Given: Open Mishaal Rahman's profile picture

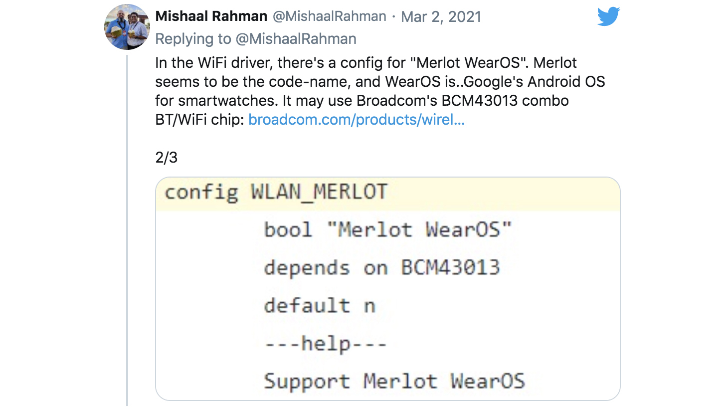Looking at the screenshot, I should 127,27.
